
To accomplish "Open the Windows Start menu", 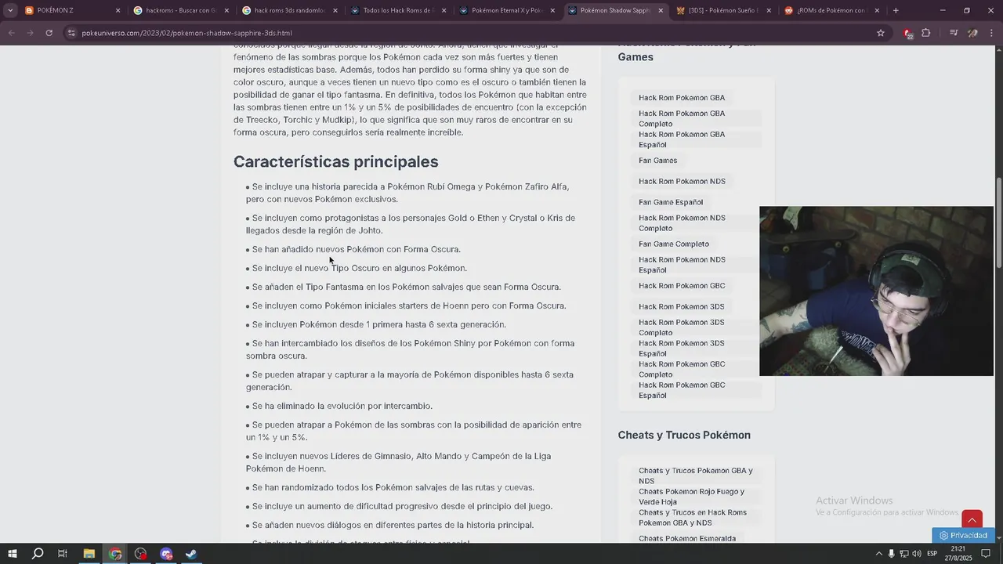I will (12, 554).
